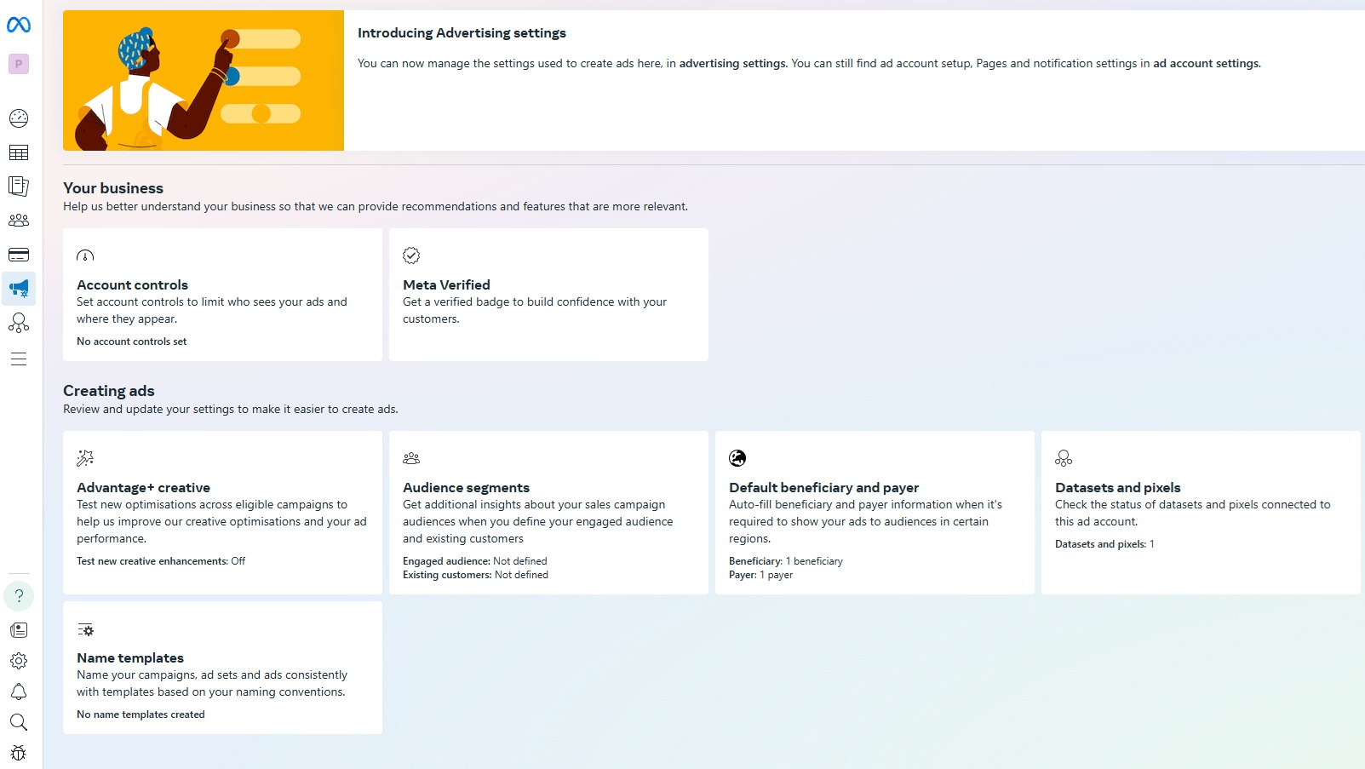
Task: Click the Datasets and pixels nodes icon
Action: coord(1064,458)
